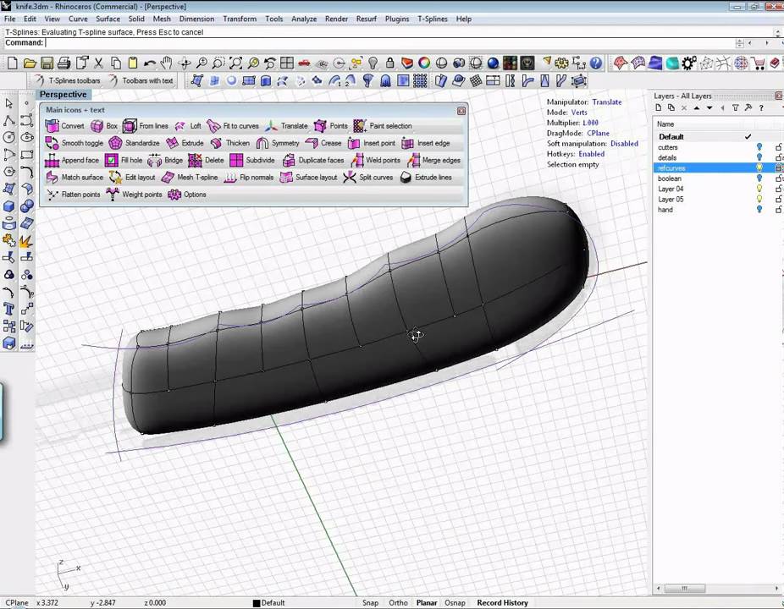Toggle visibility bulb of details layer
The height and width of the screenshot is (609, 784).
(x=759, y=157)
